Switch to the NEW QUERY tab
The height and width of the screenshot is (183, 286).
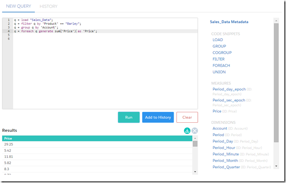18,6
